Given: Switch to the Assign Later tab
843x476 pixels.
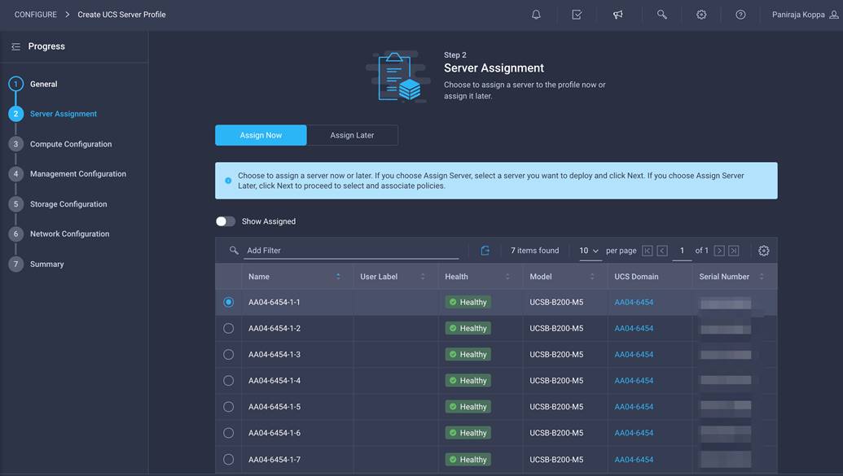Looking at the screenshot, I should [x=352, y=135].
